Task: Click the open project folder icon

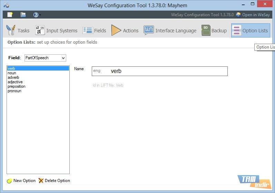Action: (x=23, y=15)
